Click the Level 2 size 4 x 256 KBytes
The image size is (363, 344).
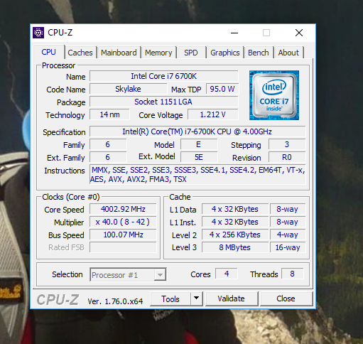point(235,235)
